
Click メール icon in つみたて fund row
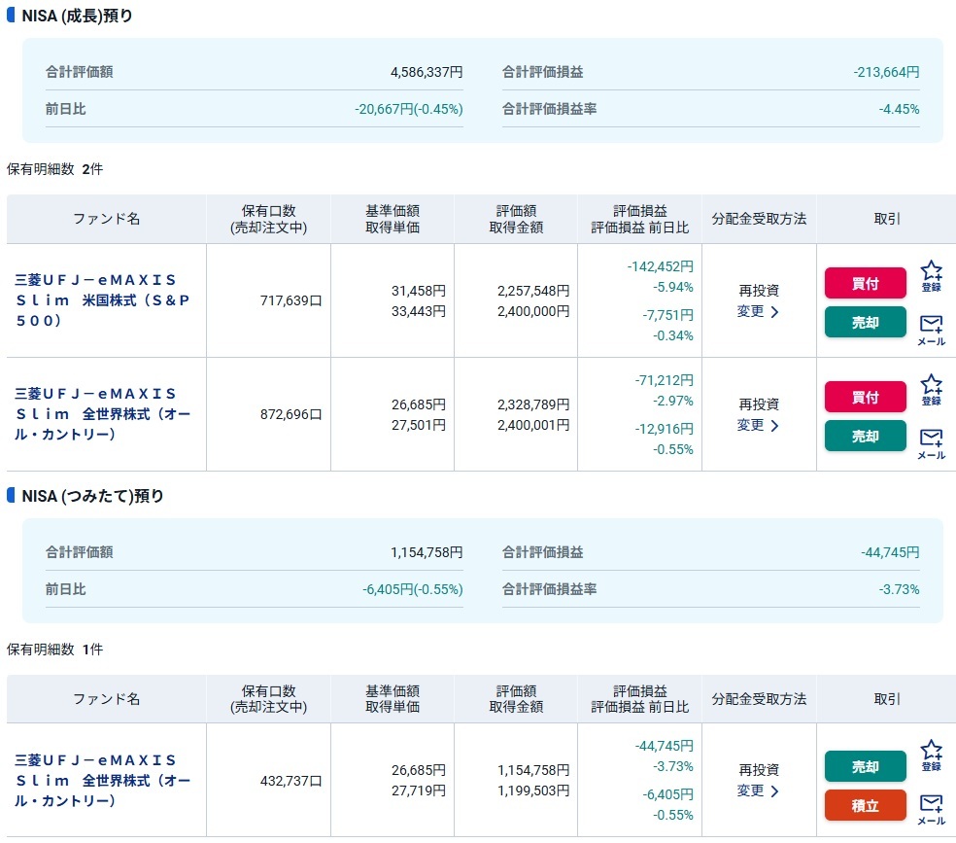point(931,809)
